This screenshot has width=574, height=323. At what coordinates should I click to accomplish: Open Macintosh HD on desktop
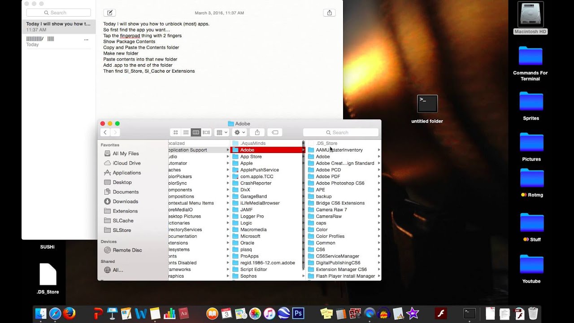coord(531,18)
